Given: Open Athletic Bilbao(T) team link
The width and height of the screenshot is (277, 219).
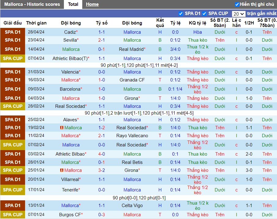Looking at the screenshot, I should point(70,59).
